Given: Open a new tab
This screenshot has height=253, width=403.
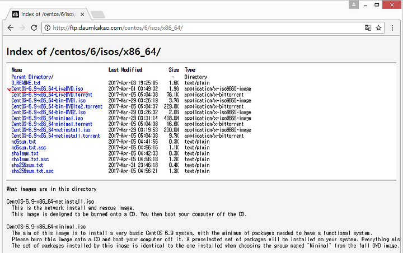Looking at the screenshot, I should (98, 15).
